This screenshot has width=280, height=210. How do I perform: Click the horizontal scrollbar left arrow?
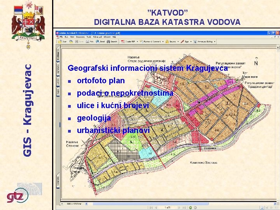[x=86, y=204]
